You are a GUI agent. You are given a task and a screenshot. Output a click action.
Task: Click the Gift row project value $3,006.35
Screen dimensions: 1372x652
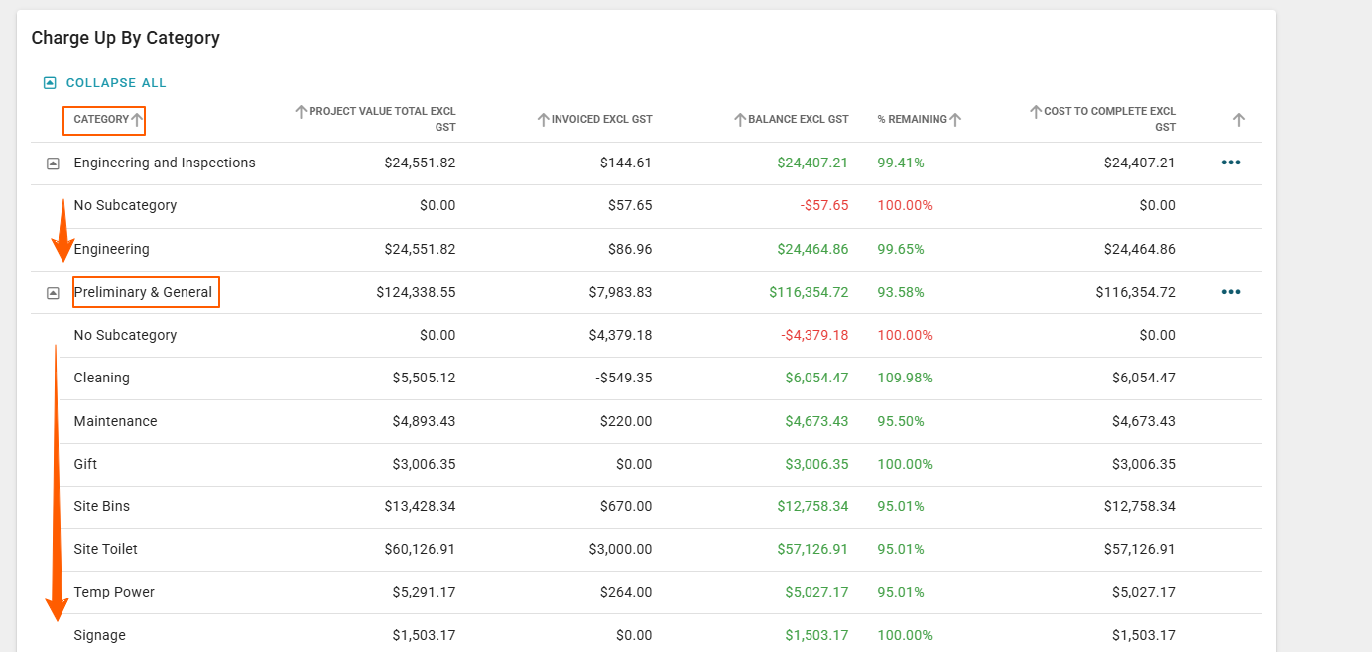[424, 464]
